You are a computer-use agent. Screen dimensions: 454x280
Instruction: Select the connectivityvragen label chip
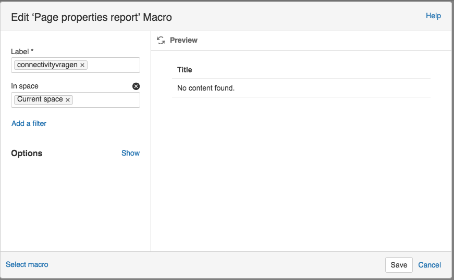47,65
